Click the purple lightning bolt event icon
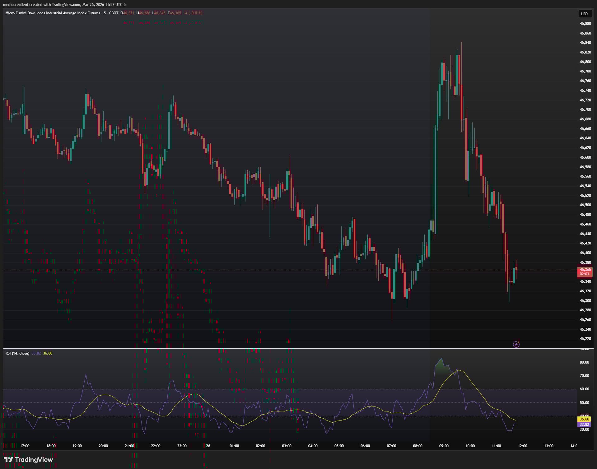 (x=516, y=344)
